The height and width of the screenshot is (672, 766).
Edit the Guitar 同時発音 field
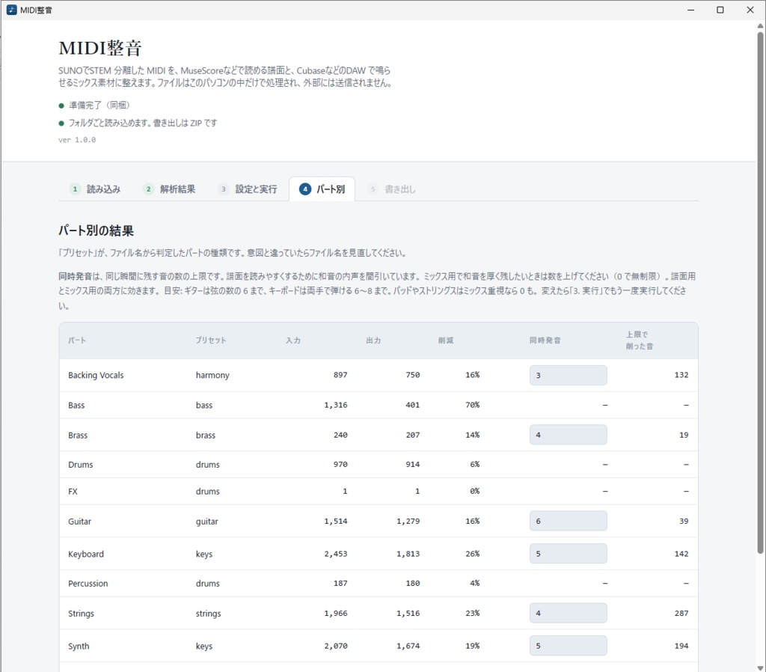[x=569, y=521]
